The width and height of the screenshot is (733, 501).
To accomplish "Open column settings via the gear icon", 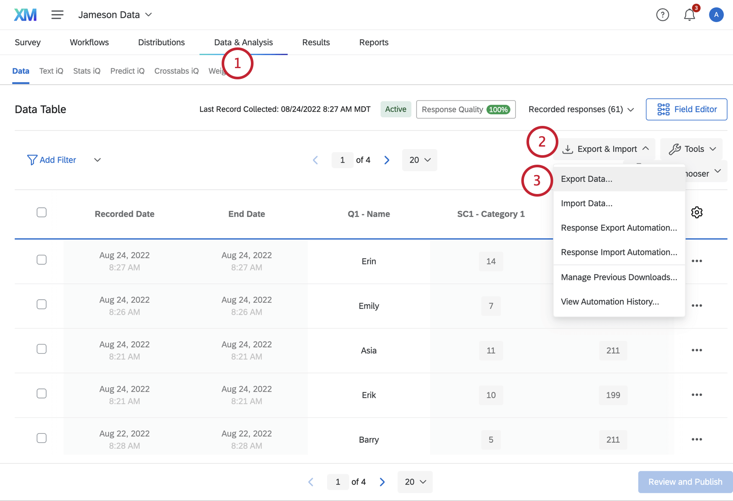I will [x=697, y=212].
